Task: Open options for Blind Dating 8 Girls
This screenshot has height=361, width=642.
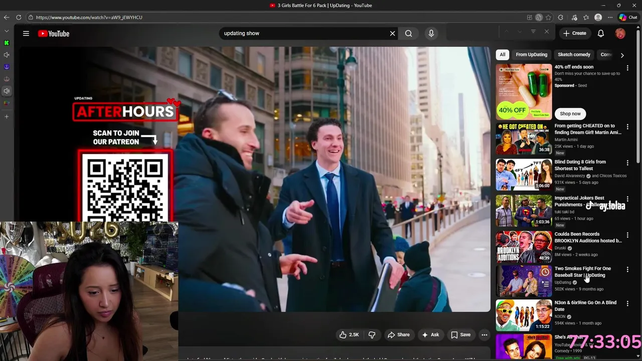Action: [x=627, y=163]
